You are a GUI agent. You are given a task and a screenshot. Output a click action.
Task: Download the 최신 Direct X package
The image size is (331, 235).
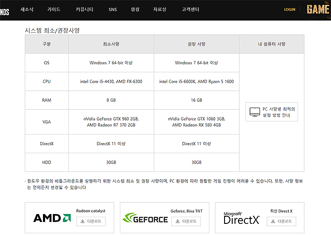click(x=281, y=221)
